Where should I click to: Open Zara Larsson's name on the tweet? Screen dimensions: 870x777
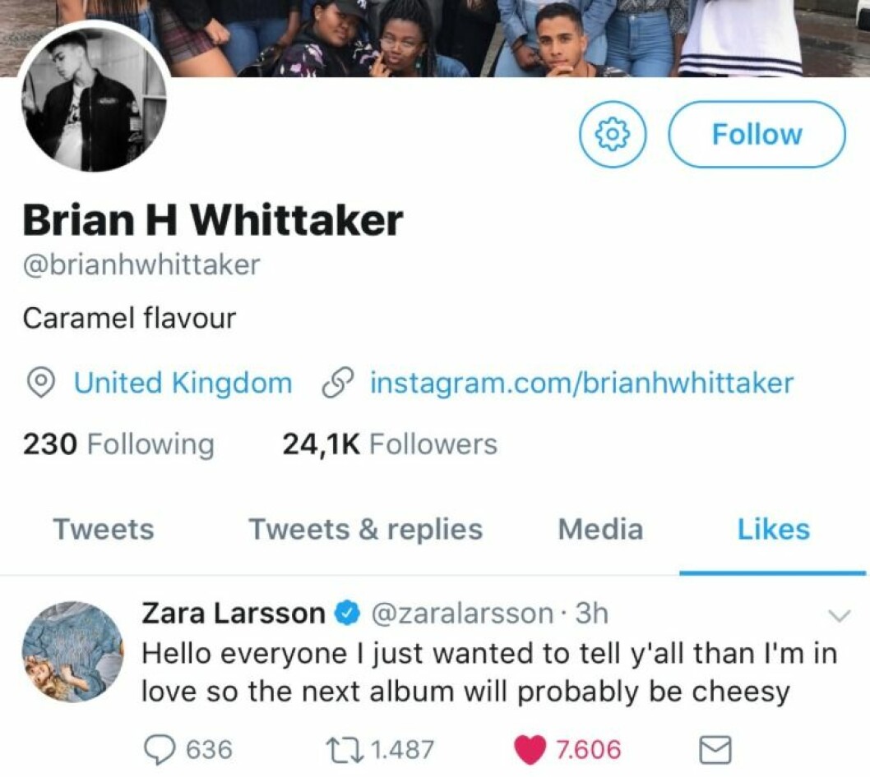pos(234,614)
